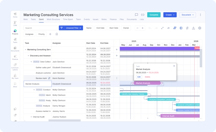This screenshot has width=216, height=132.
Task: Open Gantt settings gear
Action: (x=200, y=28)
